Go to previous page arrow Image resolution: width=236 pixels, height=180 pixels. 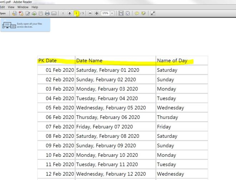(x=64, y=13)
